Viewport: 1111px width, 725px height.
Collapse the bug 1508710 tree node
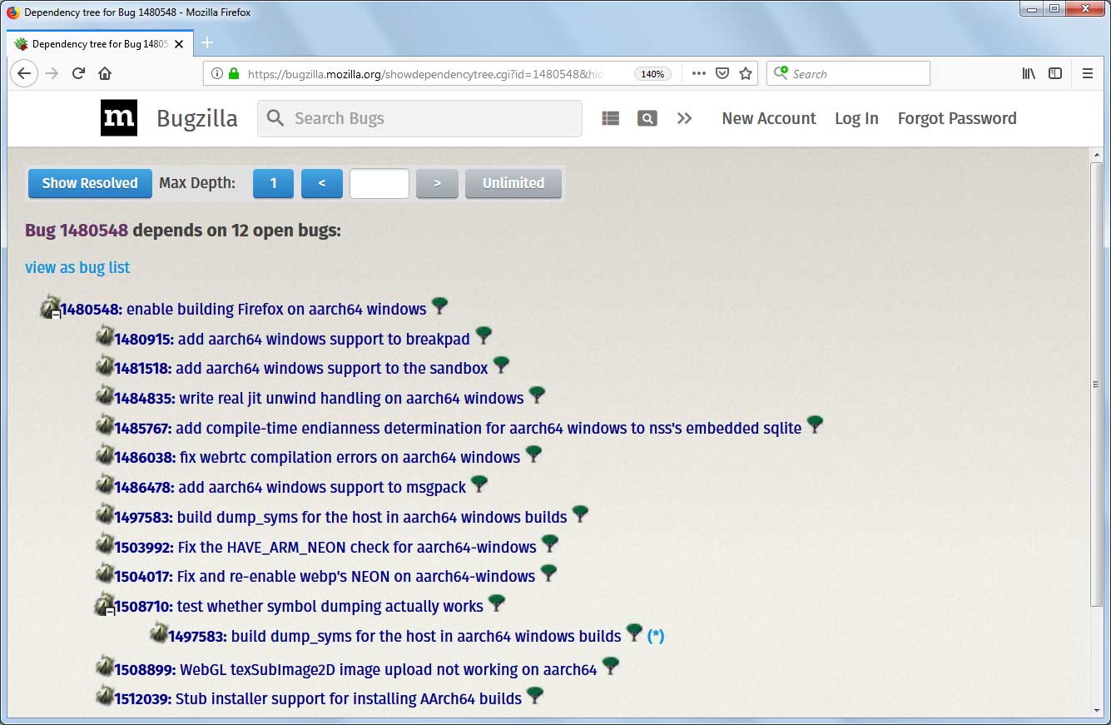click(x=110, y=612)
